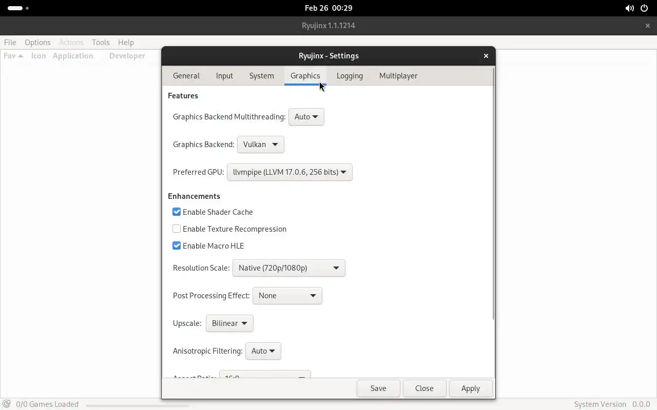Open the Options menu
This screenshot has height=410, width=657.
click(x=37, y=43)
